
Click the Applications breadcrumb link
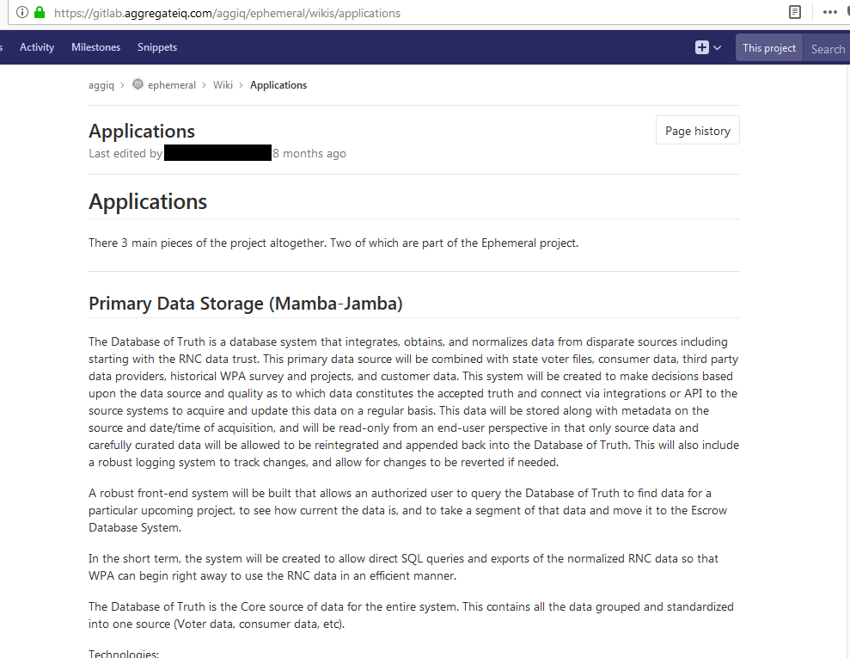point(278,85)
